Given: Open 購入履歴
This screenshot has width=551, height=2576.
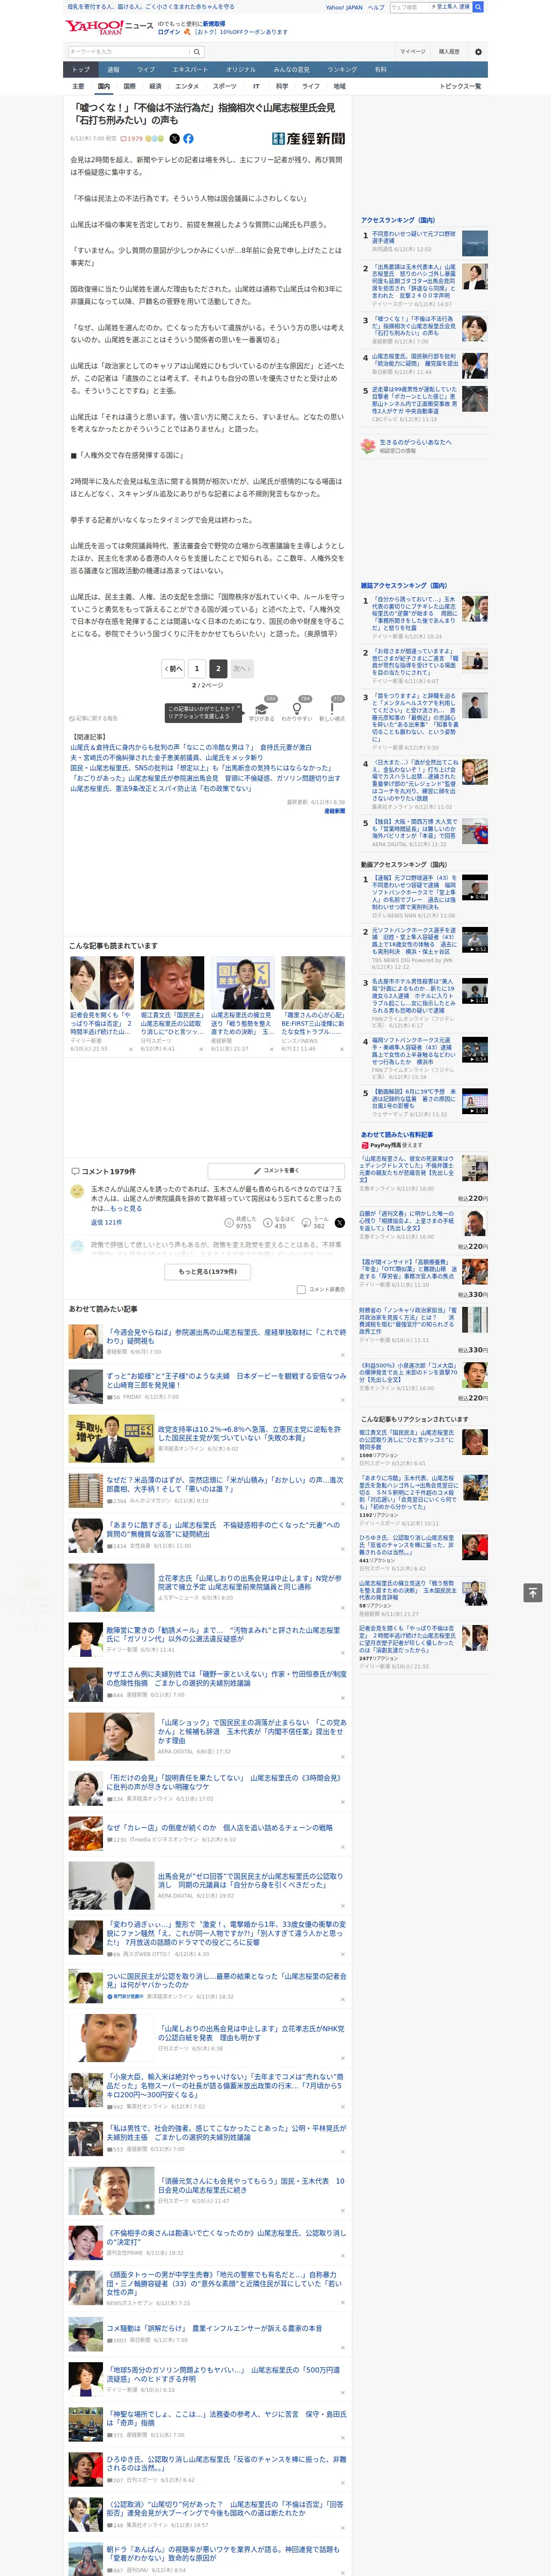Looking at the screenshot, I should pos(449,51).
